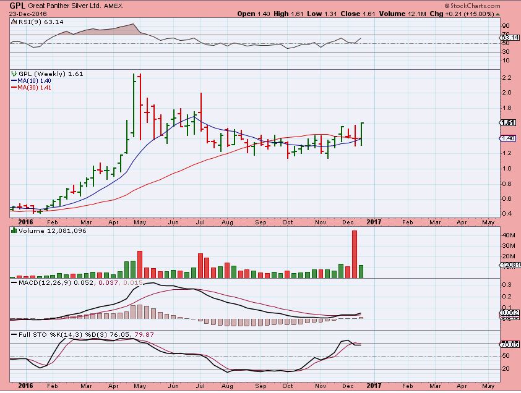Click the 1.8 label on the price axis

[x=507, y=108]
